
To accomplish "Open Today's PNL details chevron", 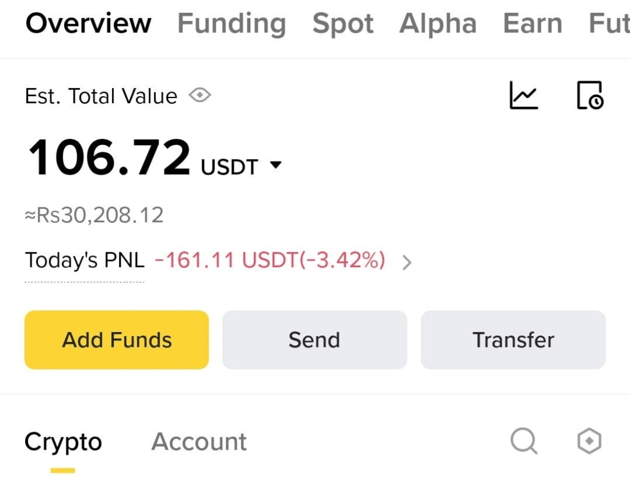I will tap(407, 262).
